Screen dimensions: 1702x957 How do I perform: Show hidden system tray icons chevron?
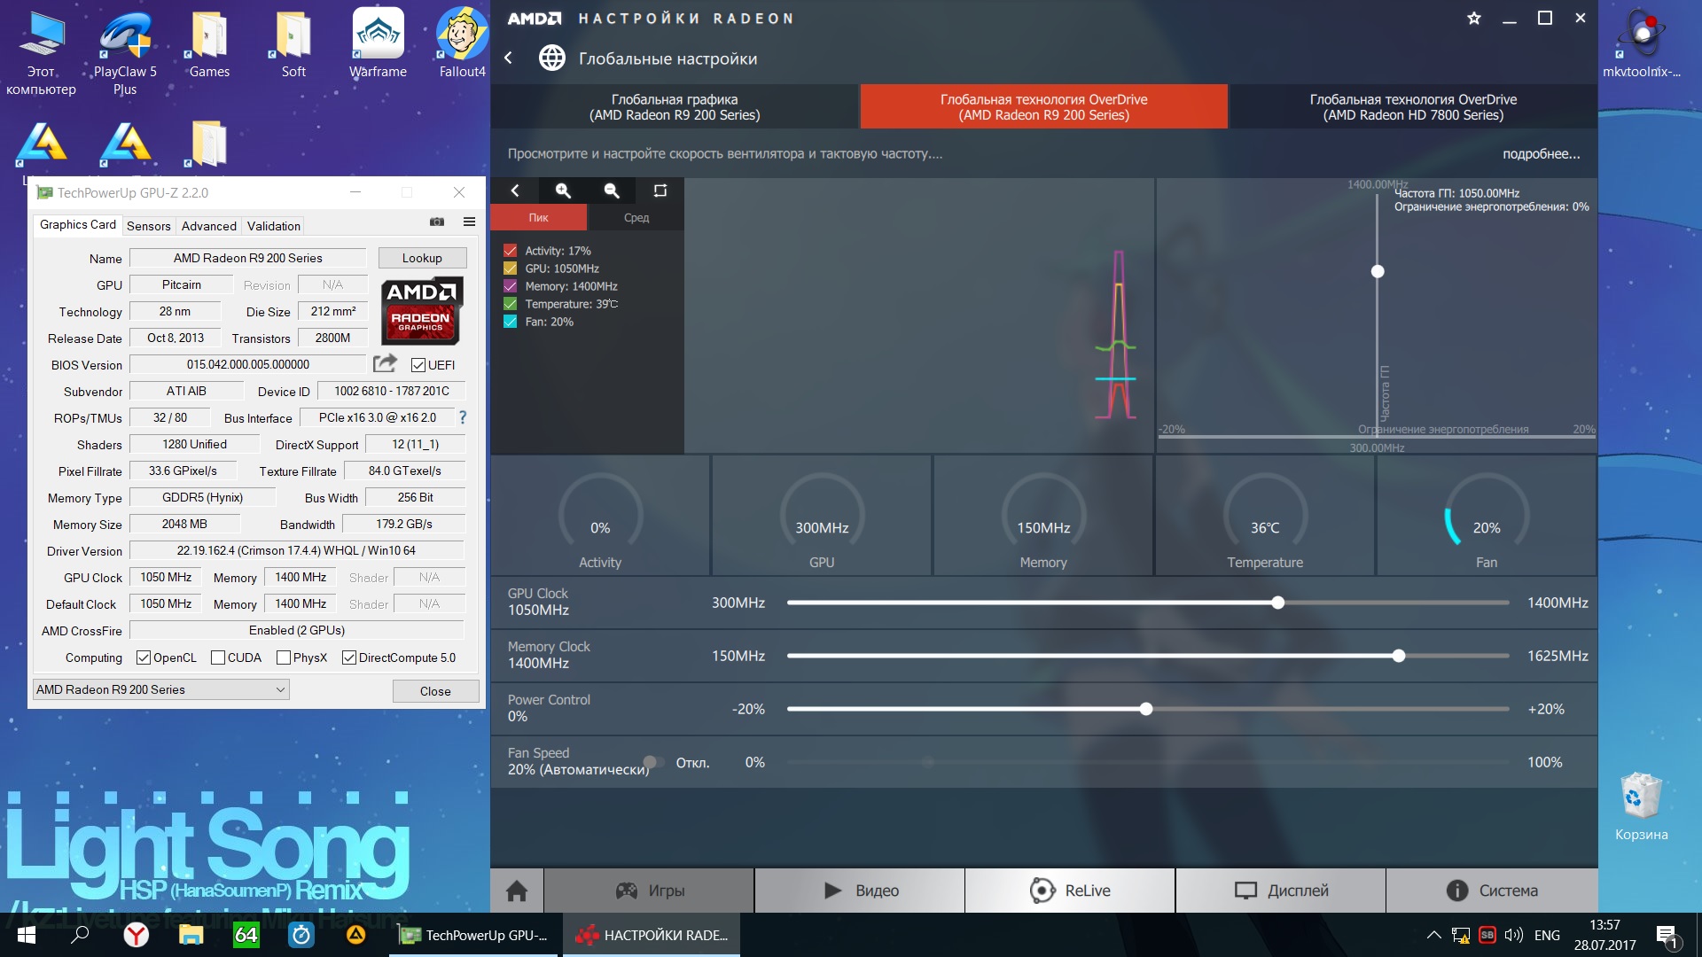tap(1433, 935)
